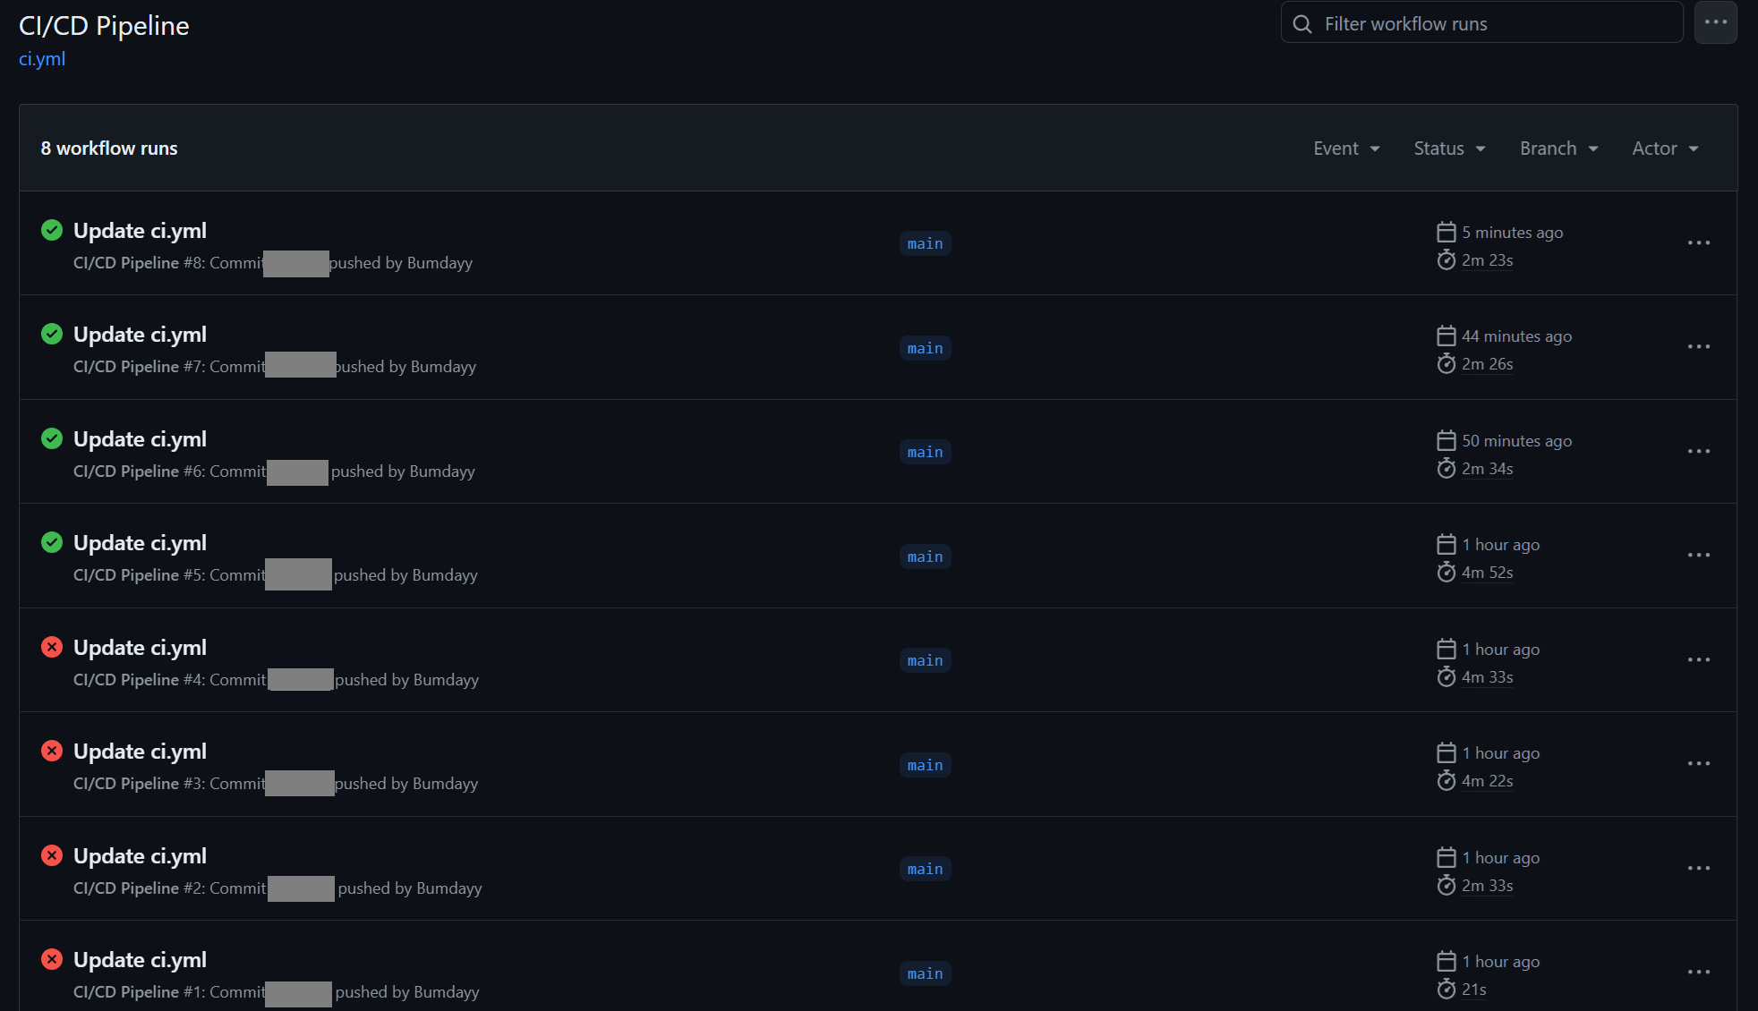Click the main branch label on run #3
1758x1011 pixels.
pyautogui.click(x=925, y=765)
